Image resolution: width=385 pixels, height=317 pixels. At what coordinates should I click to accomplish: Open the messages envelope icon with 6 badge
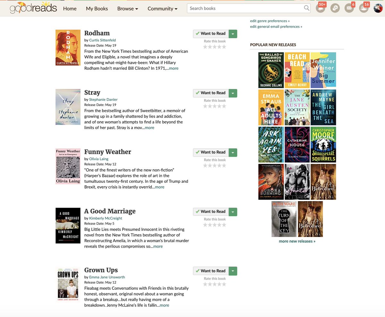[x=349, y=8]
